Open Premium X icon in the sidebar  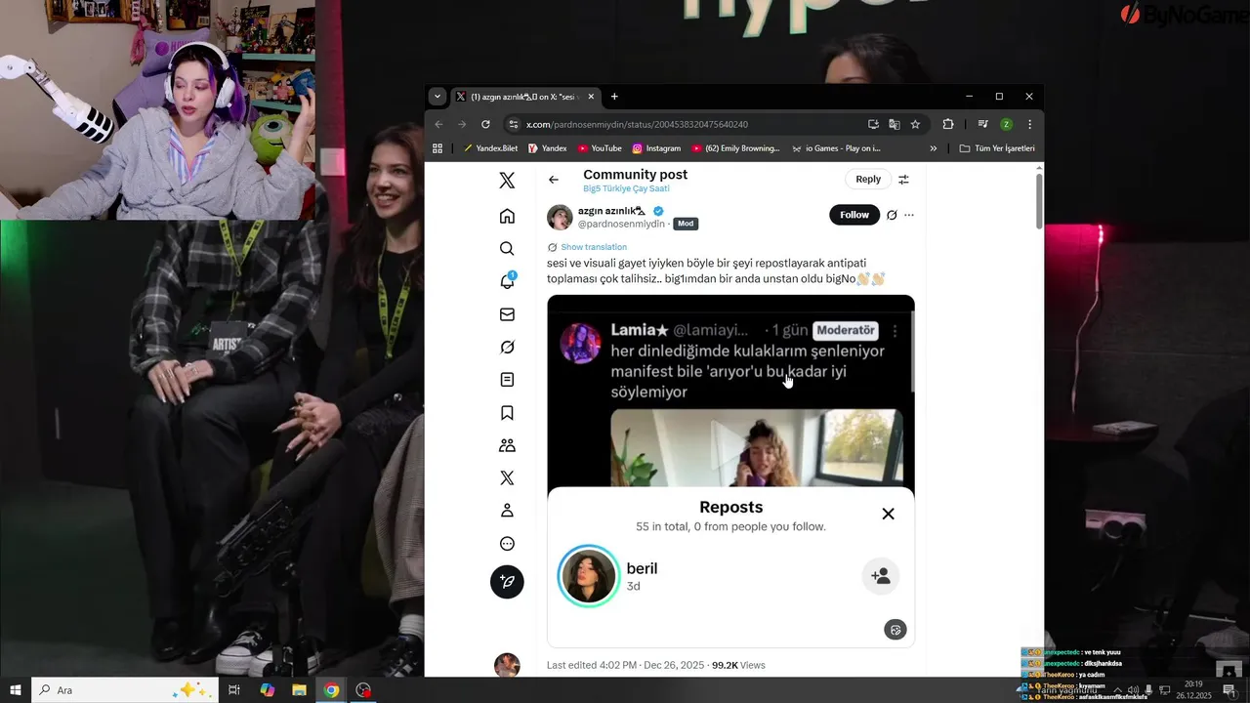tap(507, 478)
